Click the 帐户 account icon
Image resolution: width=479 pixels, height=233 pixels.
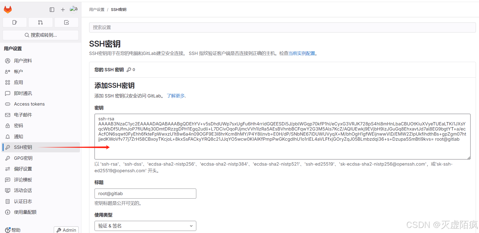8,72
